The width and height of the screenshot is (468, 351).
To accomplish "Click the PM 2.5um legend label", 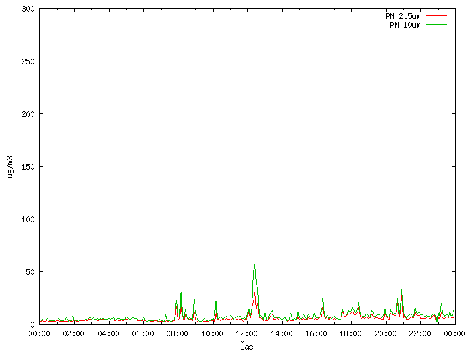I will (403, 16).
